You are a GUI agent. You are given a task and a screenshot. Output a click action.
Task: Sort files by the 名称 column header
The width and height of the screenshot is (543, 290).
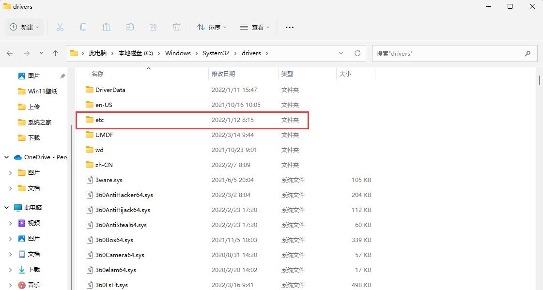(x=97, y=74)
